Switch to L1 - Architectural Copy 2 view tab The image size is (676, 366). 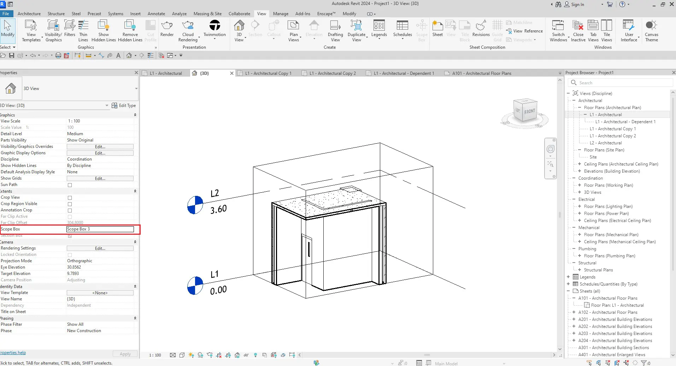[332, 73]
